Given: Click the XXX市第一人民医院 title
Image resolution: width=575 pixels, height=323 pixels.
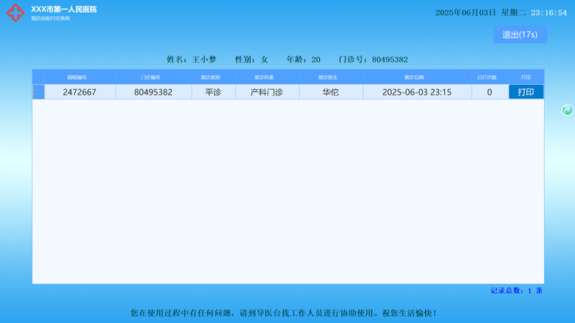Looking at the screenshot, I should coord(64,9).
